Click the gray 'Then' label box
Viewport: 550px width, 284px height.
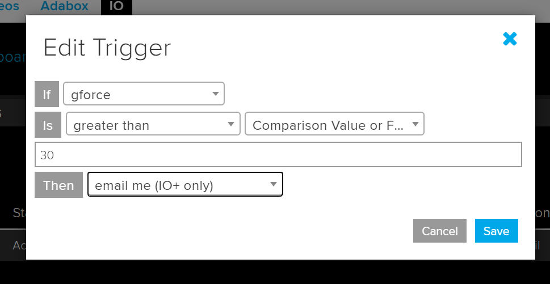pyautogui.click(x=58, y=185)
